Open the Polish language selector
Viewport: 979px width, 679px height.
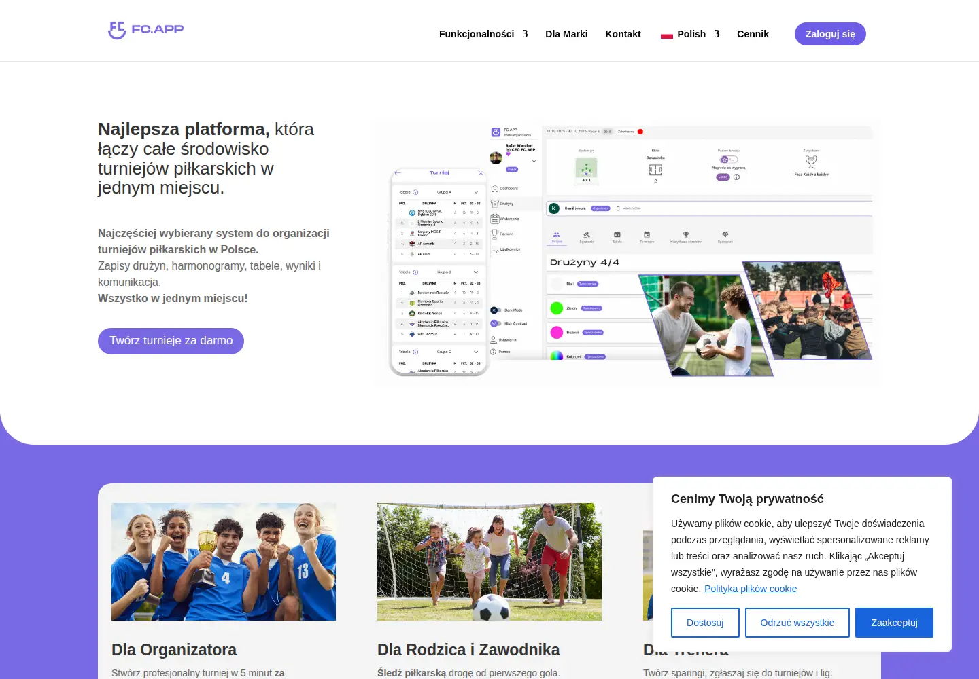(x=690, y=34)
